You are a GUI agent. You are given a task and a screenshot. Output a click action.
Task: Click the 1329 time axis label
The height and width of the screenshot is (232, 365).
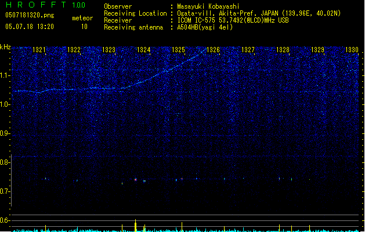pos(318,50)
